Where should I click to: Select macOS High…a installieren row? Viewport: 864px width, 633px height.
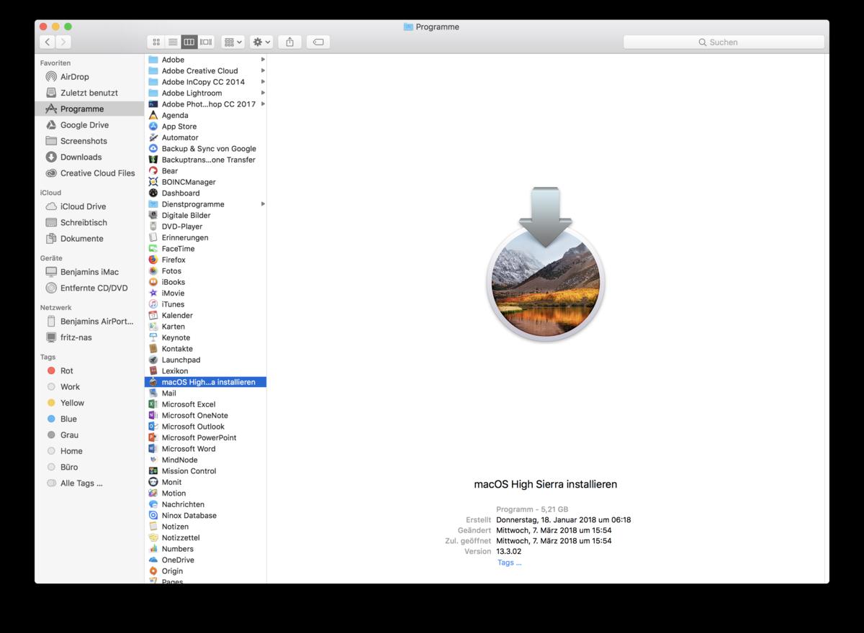click(x=205, y=382)
